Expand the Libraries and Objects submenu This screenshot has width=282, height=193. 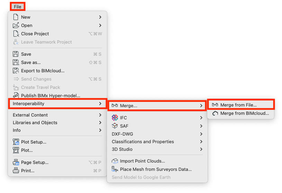click(x=100, y=122)
